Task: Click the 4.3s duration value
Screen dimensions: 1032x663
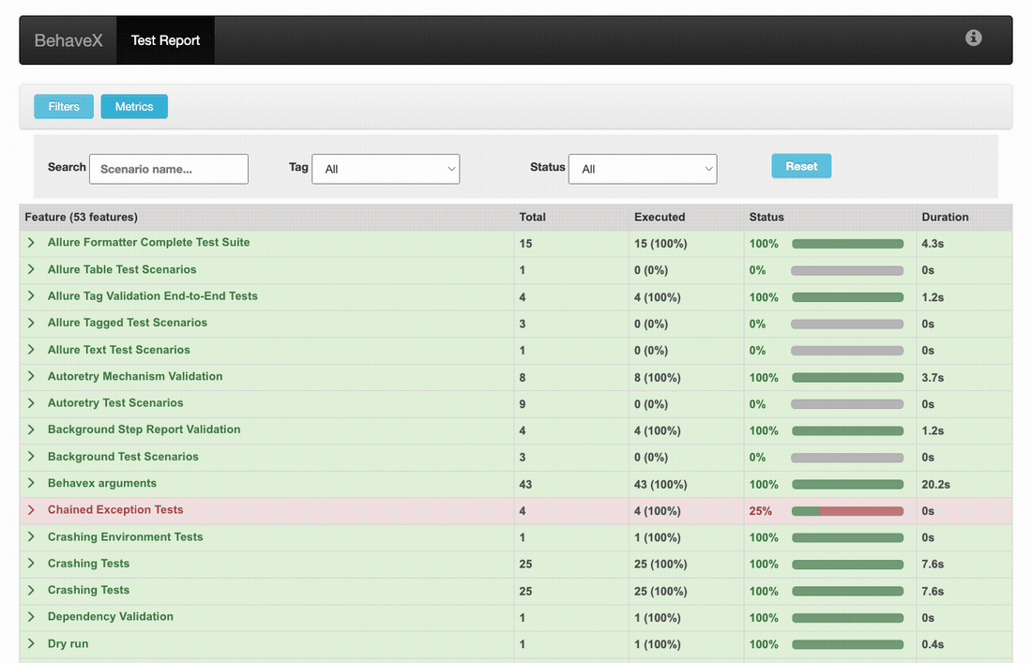Action: pyautogui.click(x=933, y=244)
